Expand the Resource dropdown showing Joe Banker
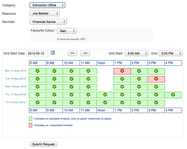 [44, 13]
